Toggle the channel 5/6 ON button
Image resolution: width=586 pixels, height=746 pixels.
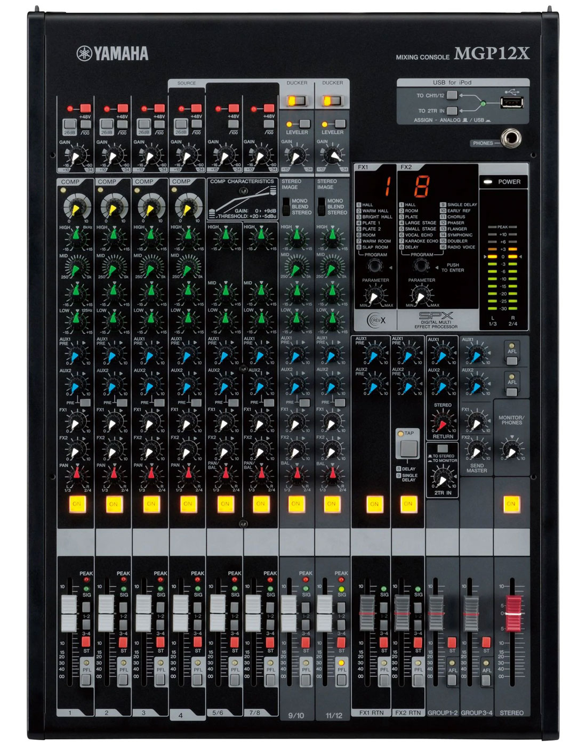click(225, 504)
